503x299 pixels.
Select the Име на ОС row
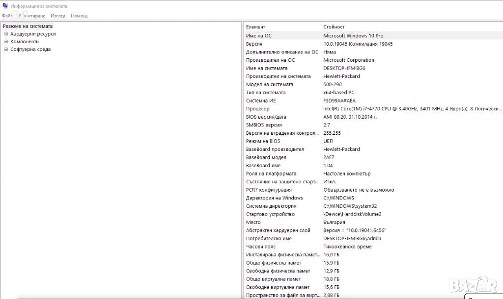tap(259, 36)
